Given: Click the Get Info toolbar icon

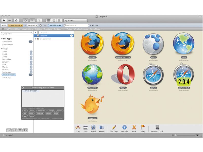Looking at the screenshot, I should click(x=125, y=127).
